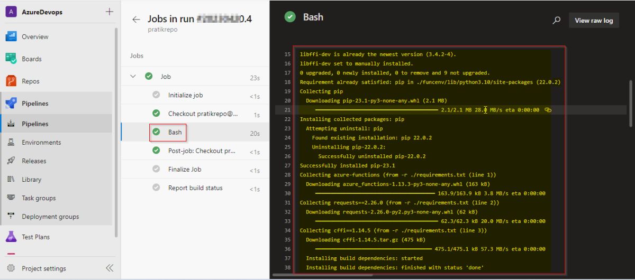Open Project settings link

44,268
